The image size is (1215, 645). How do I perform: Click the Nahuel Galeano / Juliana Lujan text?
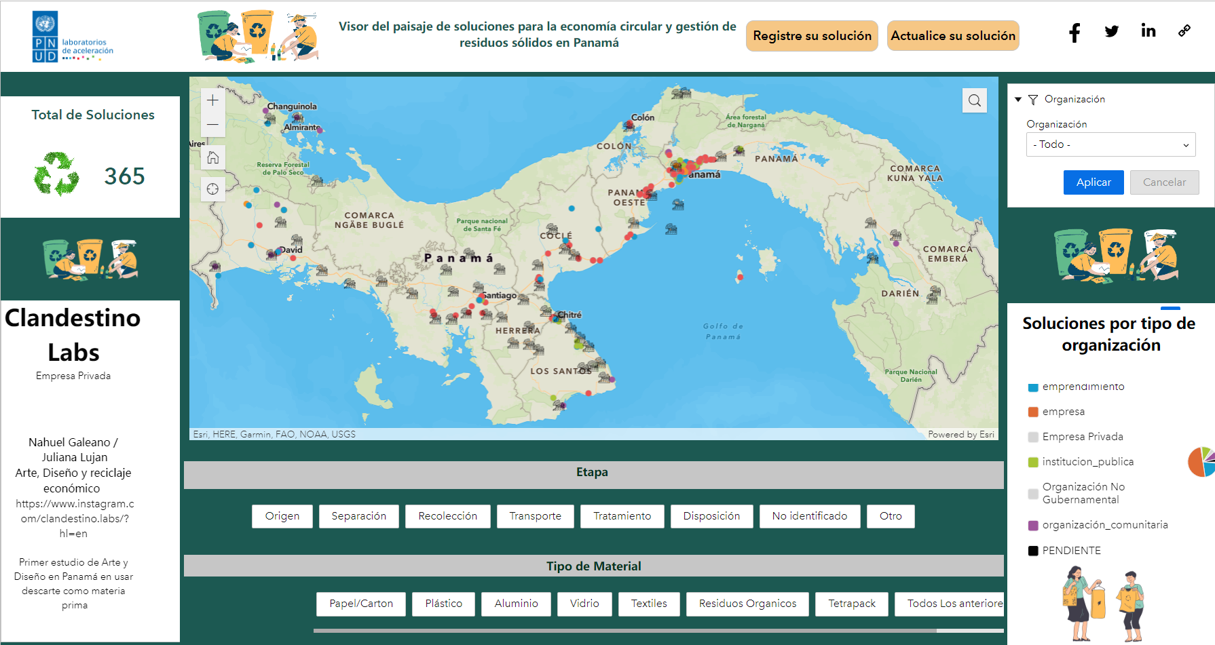tap(74, 450)
